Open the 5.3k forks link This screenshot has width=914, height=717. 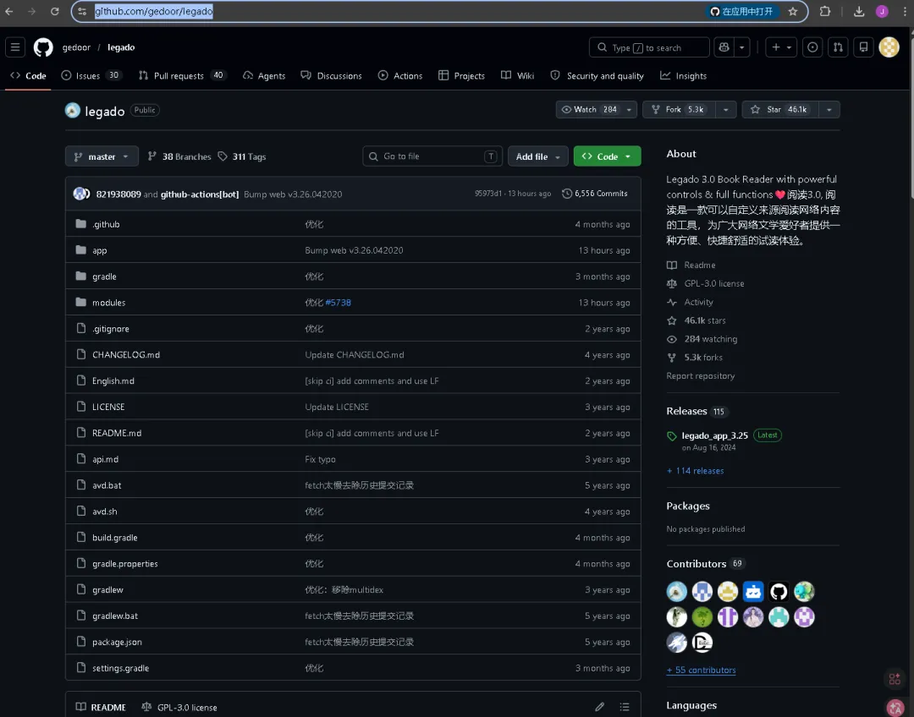coord(695,358)
